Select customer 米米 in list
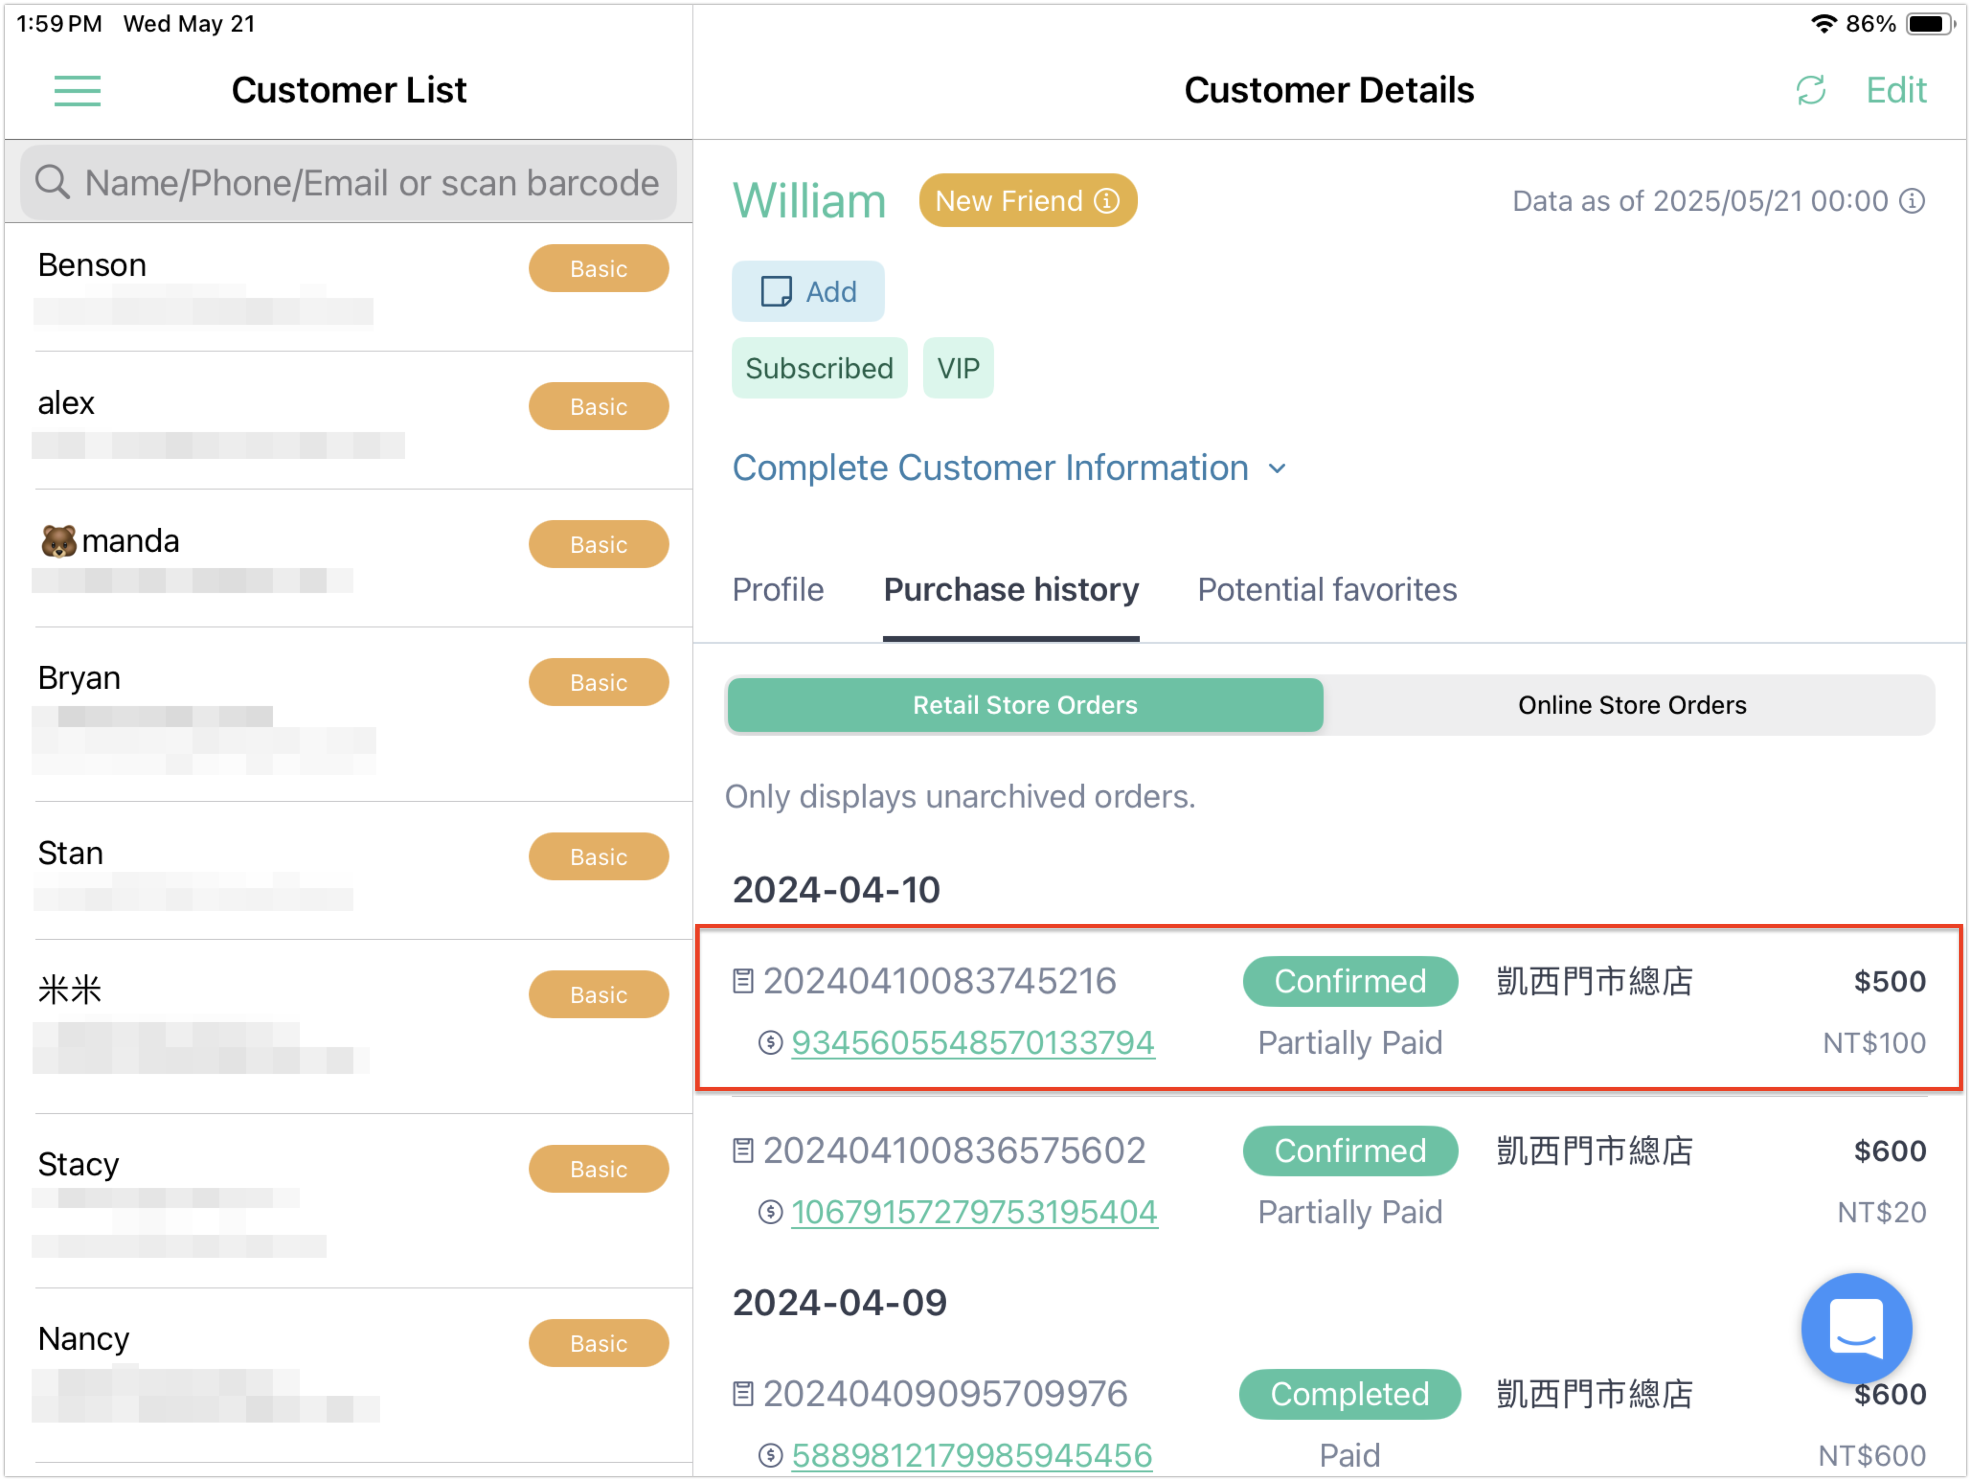This screenshot has height=1481, width=1971. [x=349, y=1026]
